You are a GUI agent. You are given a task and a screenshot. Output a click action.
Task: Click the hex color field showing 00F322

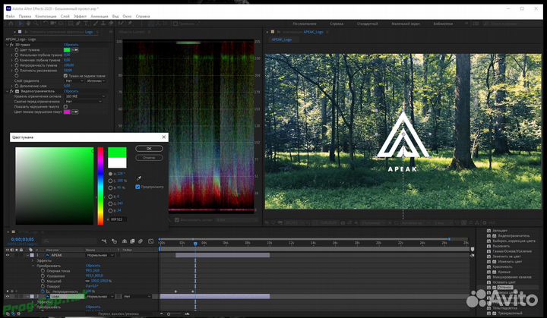click(118, 219)
